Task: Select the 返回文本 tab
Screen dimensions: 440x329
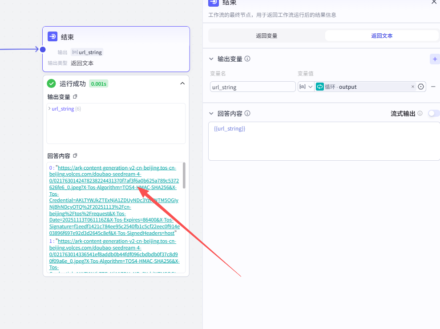Action: (382, 36)
